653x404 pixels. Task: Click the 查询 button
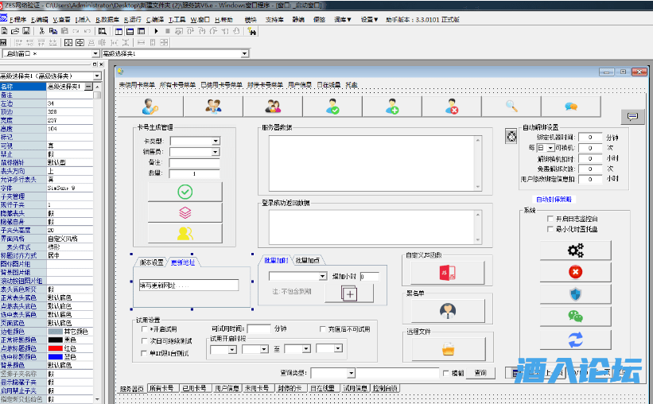[x=480, y=373]
